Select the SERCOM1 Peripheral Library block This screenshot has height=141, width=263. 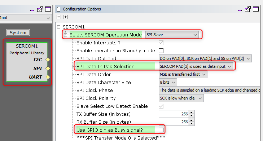[27, 62]
